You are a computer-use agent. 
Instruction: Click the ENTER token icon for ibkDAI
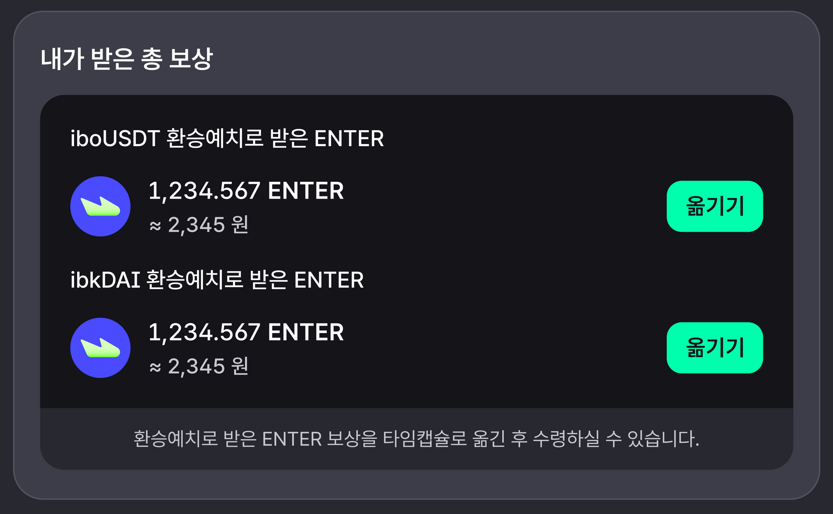point(100,348)
